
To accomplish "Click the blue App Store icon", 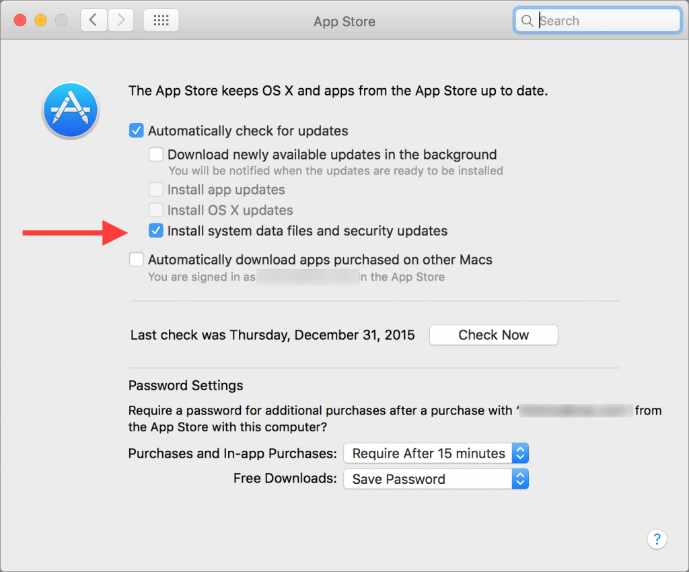I will point(71,110).
